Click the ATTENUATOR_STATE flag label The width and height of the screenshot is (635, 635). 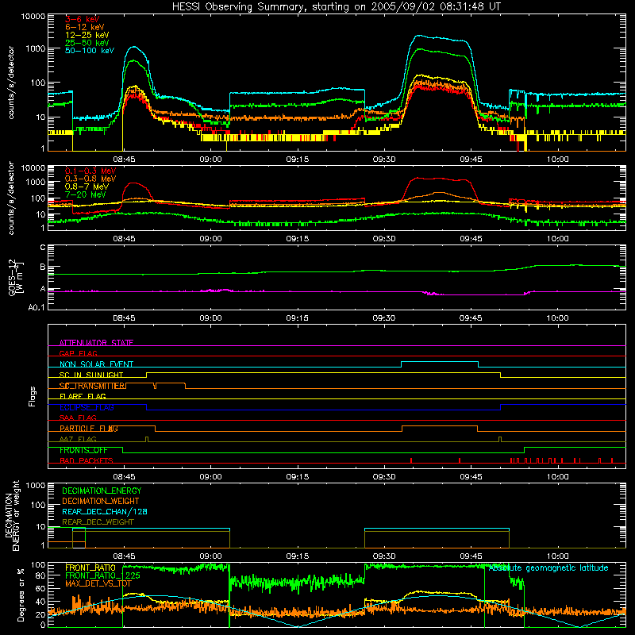click(x=96, y=343)
